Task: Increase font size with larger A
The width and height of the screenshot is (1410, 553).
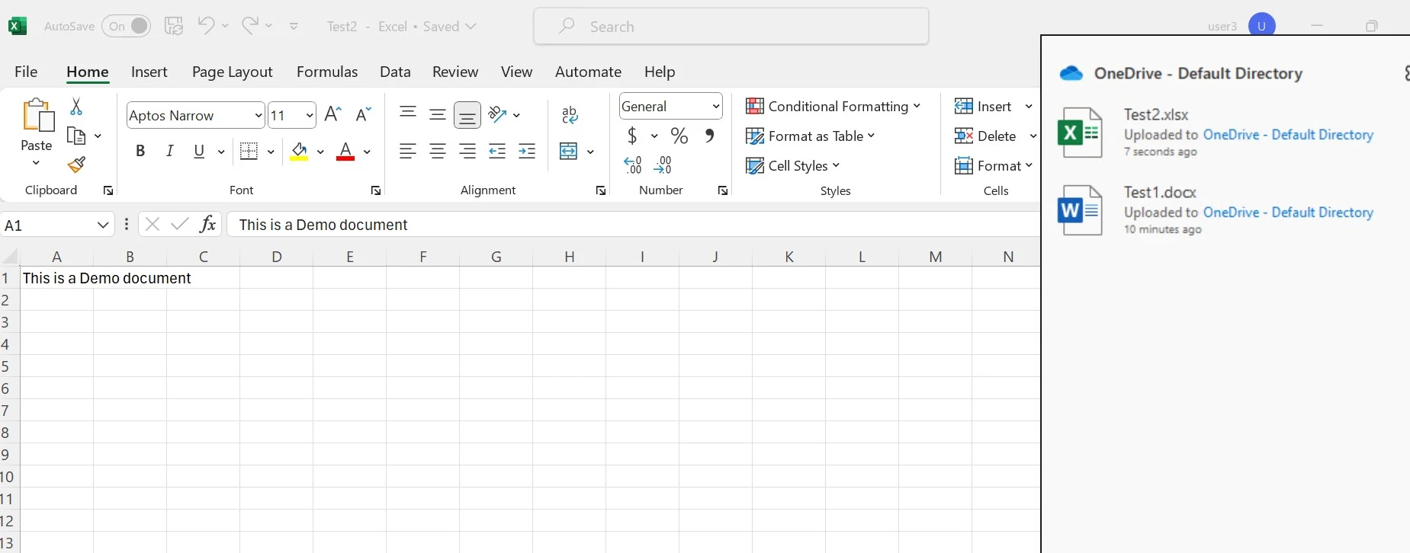Action: click(x=332, y=114)
